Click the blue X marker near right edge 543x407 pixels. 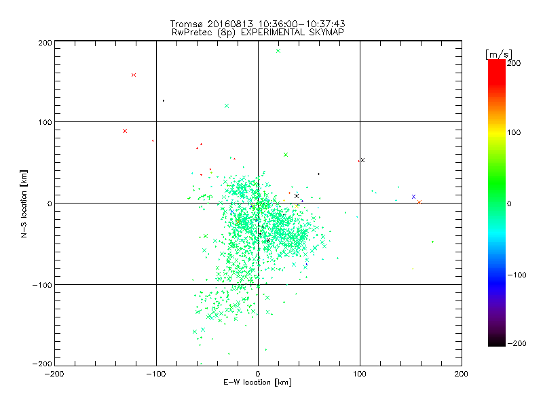click(413, 197)
